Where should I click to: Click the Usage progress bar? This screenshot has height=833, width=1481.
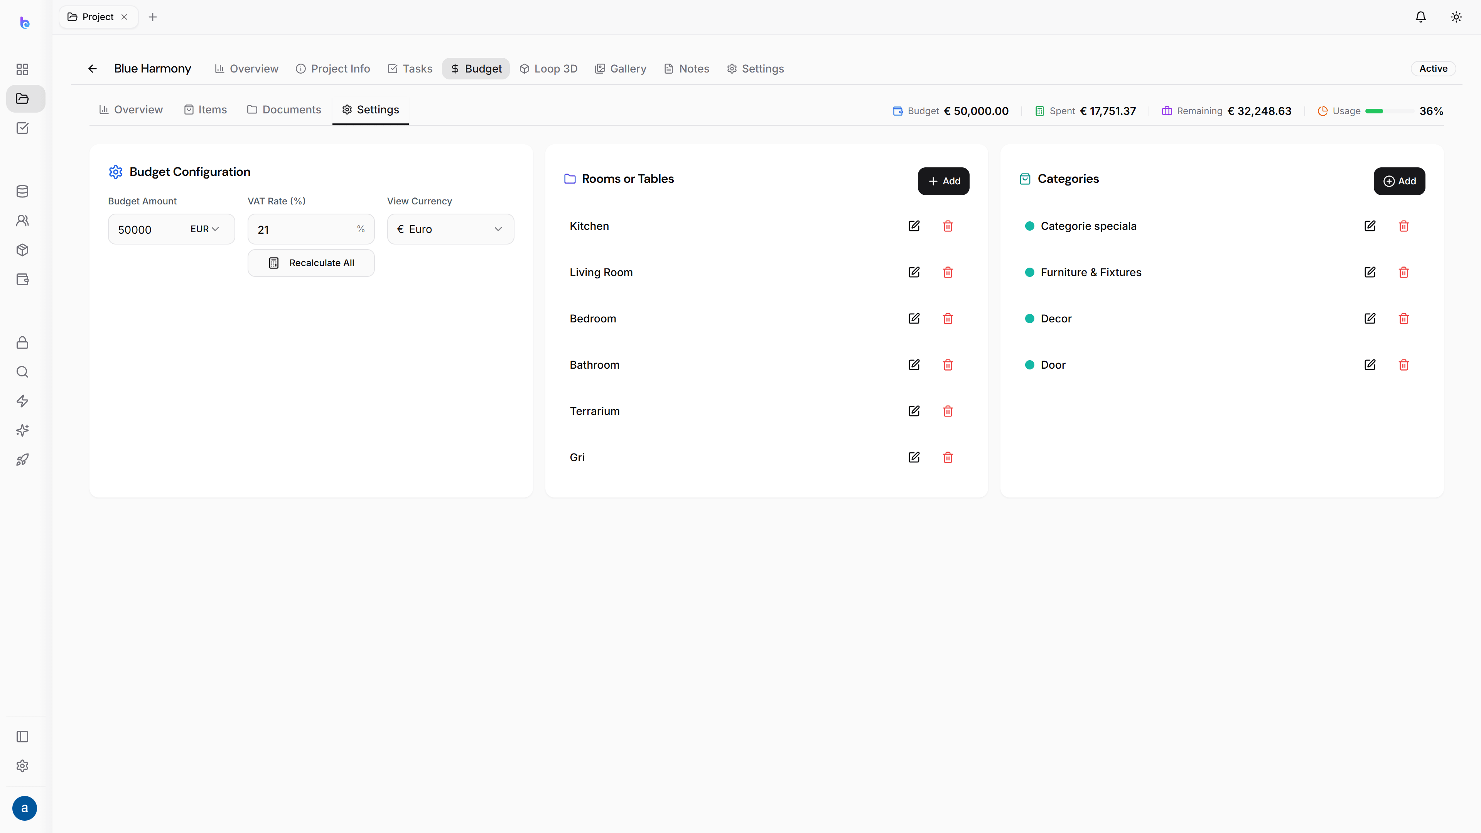1389,111
